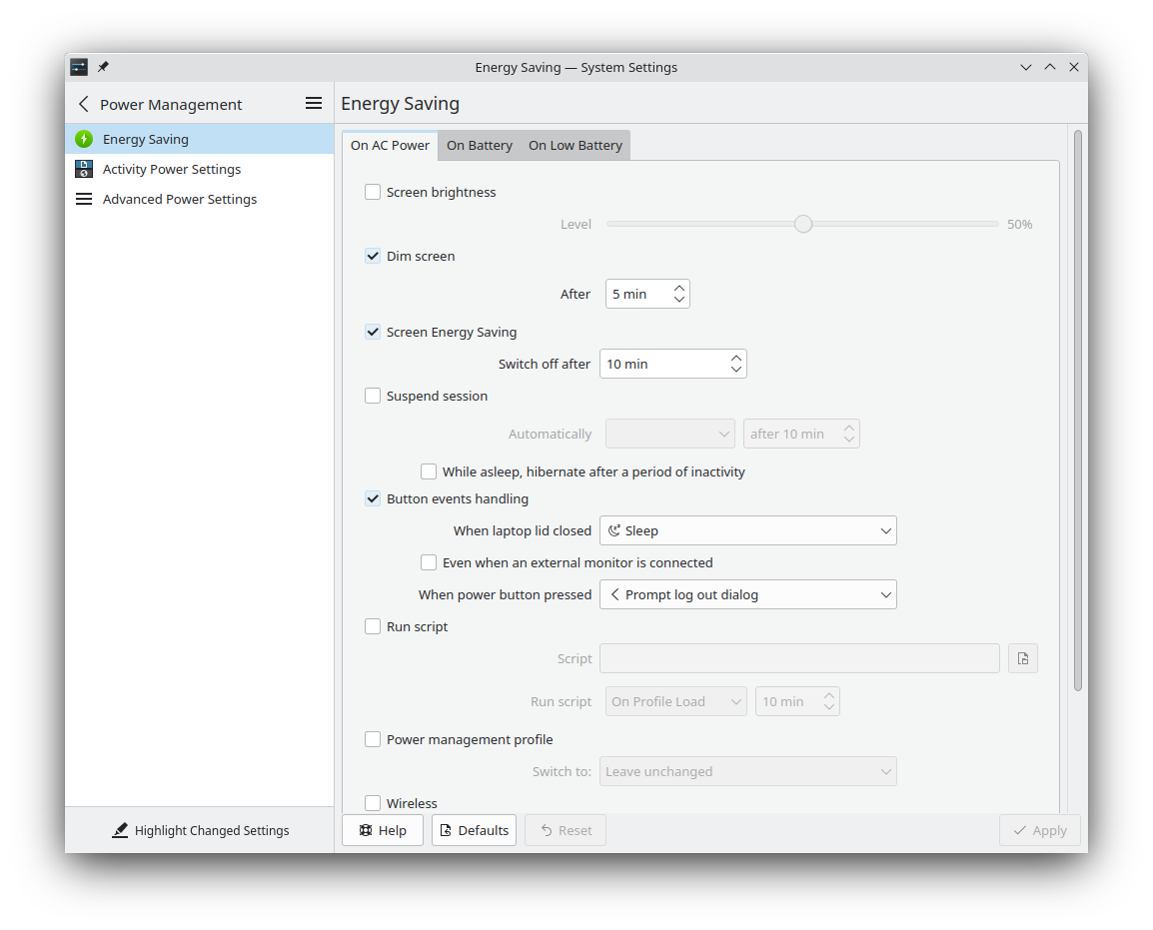Enable the Screen brightness checkbox
Screen dimensions: 1153x930
[373, 192]
